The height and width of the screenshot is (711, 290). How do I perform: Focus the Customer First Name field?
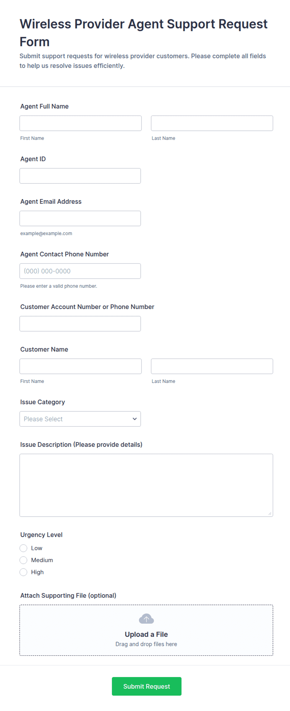point(80,366)
